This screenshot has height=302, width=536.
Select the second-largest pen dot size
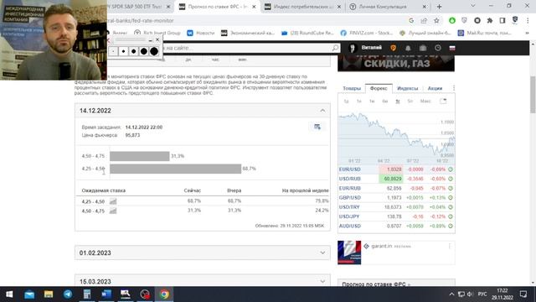tap(144, 51)
